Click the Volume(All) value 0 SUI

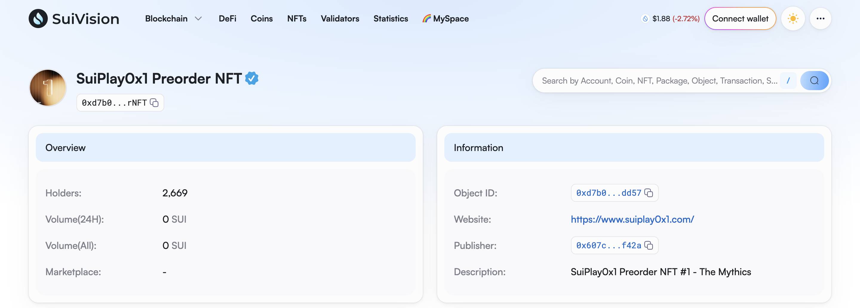[x=174, y=246]
